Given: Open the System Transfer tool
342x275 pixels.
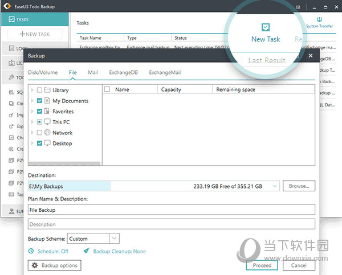Looking at the screenshot, I should [x=319, y=22].
